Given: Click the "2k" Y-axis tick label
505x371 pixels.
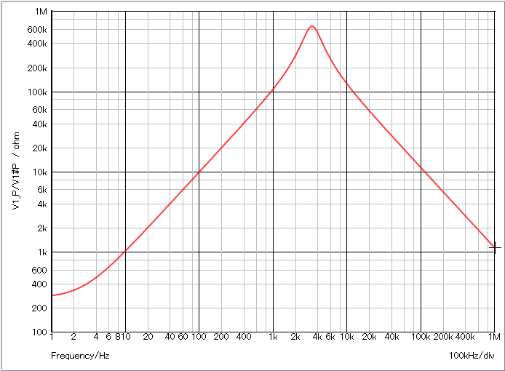Looking at the screenshot, I should point(42,228).
